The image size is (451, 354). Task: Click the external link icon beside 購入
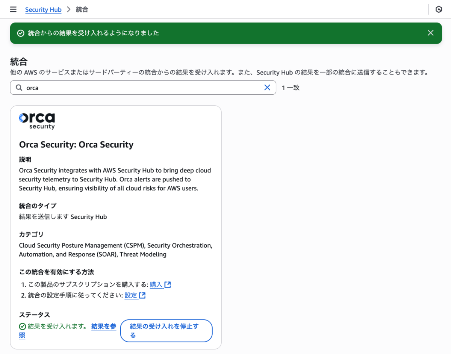point(168,284)
